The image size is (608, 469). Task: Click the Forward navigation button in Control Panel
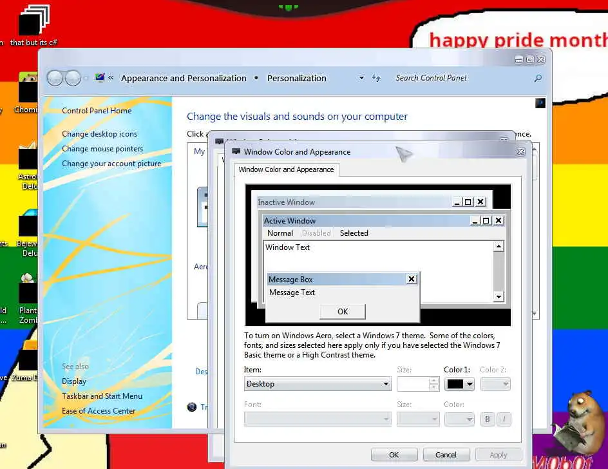click(x=73, y=78)
